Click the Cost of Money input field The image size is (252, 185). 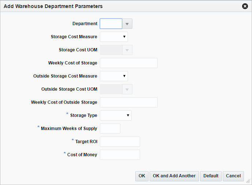pos(120,155)
